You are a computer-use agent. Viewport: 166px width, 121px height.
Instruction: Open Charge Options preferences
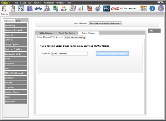[15, 45]
